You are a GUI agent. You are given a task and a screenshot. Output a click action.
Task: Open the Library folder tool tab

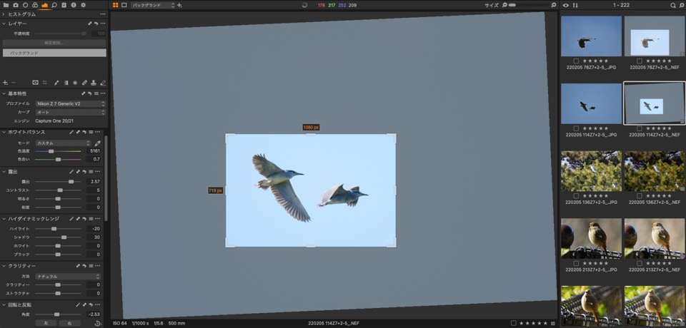[6, 5]
